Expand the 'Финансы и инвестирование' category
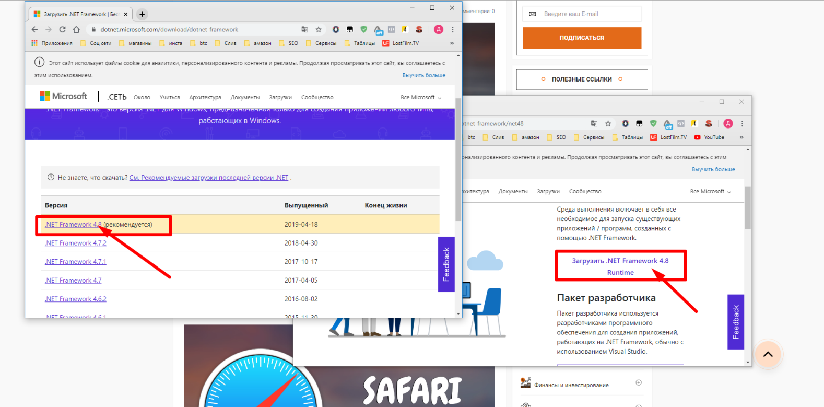Screen dimensions: 824x407 (639, 382)
